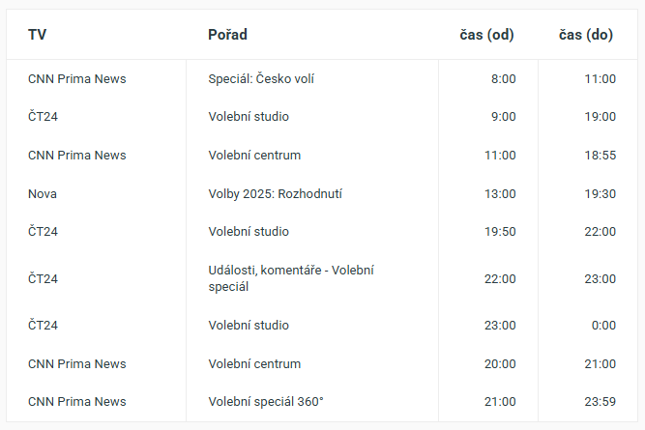
Task: Click the TV column header
Action: click(x=38, y=35)
